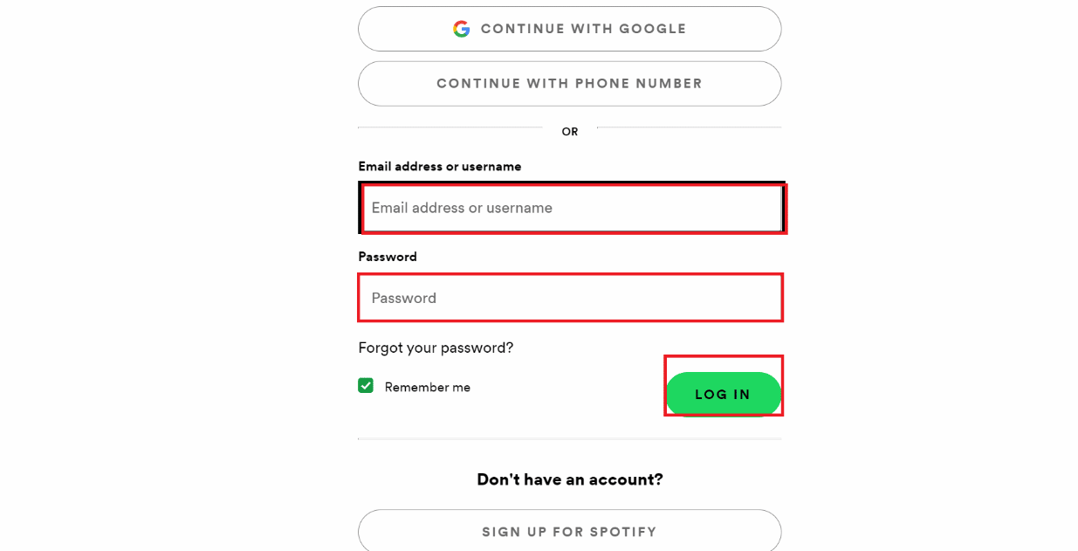1078x551 pixels.
Task: Uncheck the Remember me checkbox
Action: (x=366, y=386)
